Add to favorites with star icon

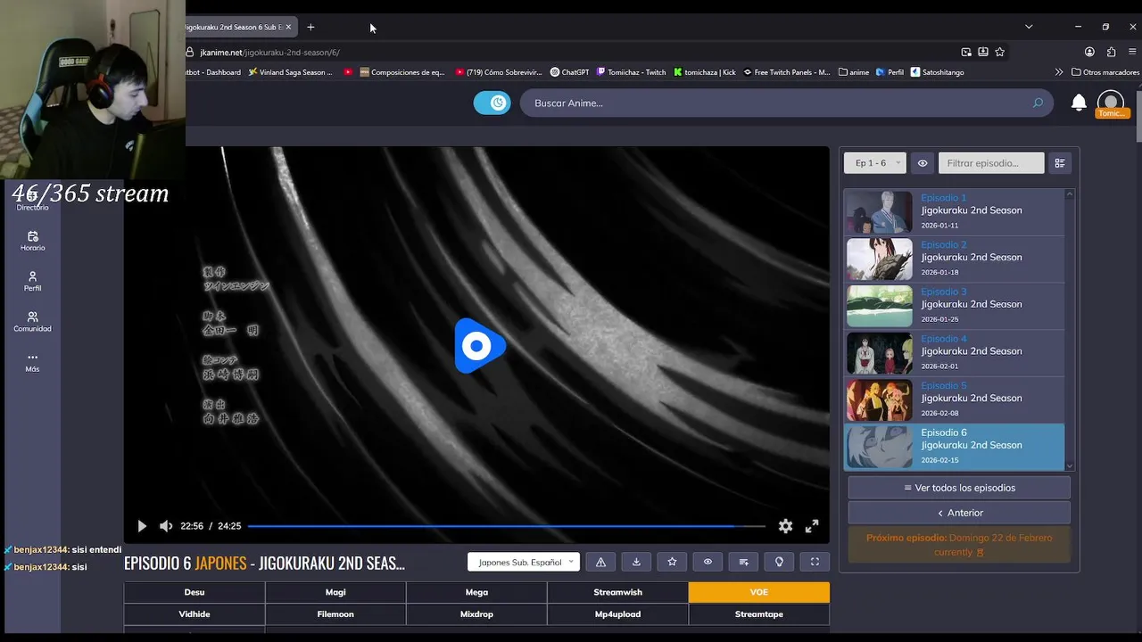pos(672,562)
